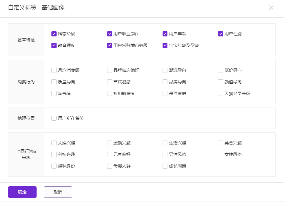Enable the 低价导向 option

pyautogui.click(x=220, y=70)
